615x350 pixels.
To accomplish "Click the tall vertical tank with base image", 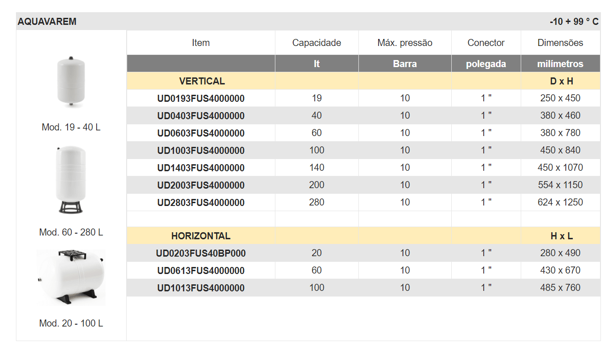I will (71, 180).
